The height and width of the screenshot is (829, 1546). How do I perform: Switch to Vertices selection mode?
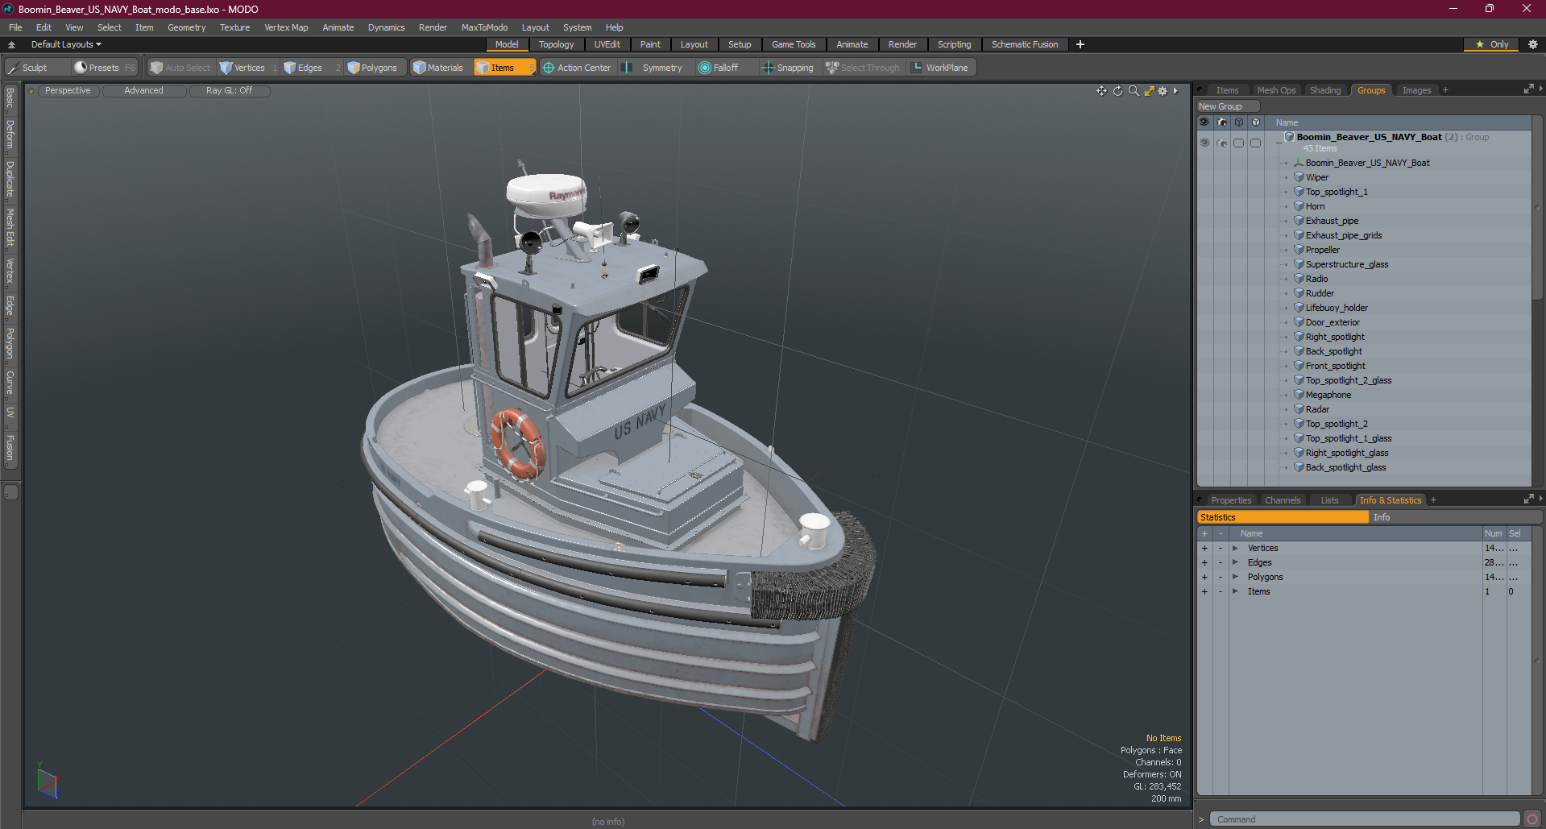249,68
